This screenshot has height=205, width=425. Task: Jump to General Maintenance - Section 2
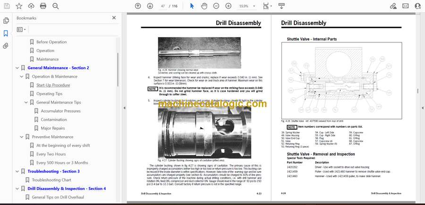pos(58,68)
